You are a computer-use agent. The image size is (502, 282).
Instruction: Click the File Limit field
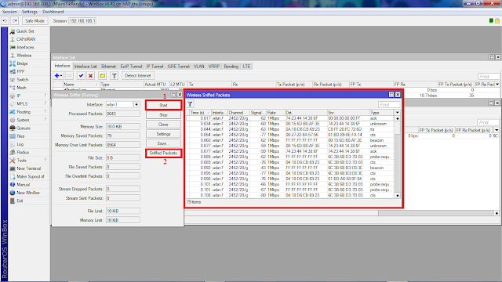(x=122, y=211)
